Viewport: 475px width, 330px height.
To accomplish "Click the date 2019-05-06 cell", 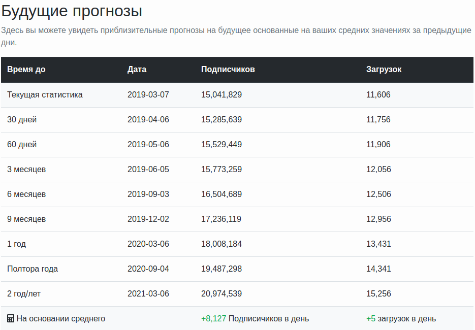I will pyautogui.click(x=148, y=145).
